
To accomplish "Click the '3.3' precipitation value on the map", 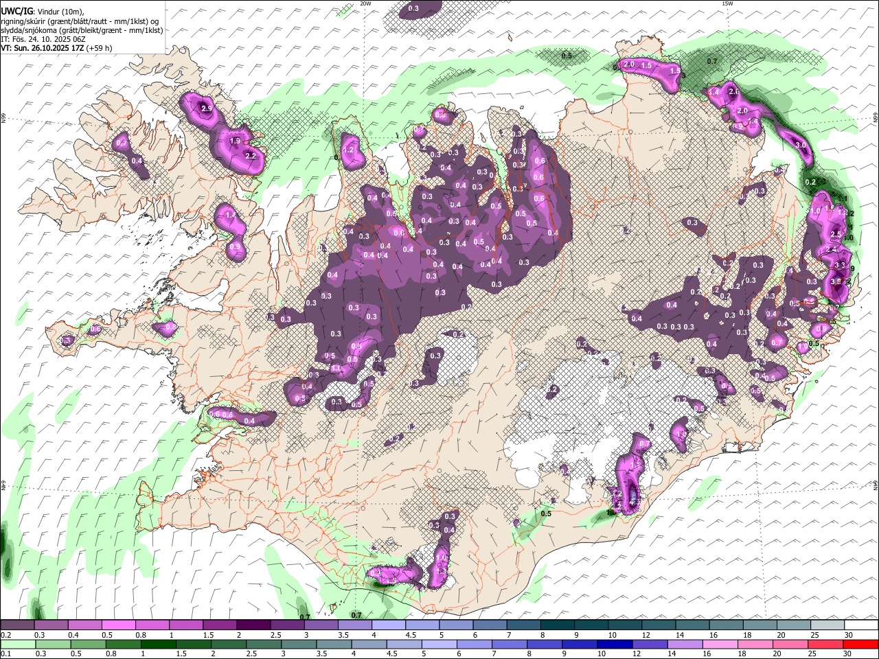I will (840, 265).
